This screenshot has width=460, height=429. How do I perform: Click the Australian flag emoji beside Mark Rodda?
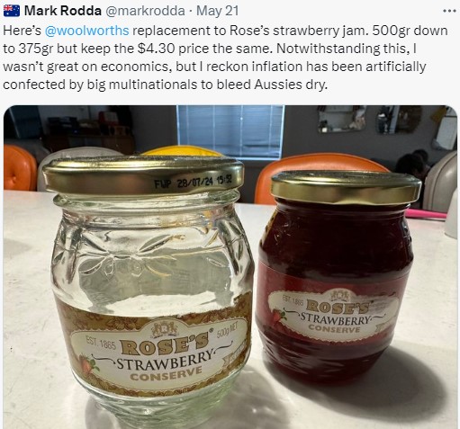pos(12,11)
